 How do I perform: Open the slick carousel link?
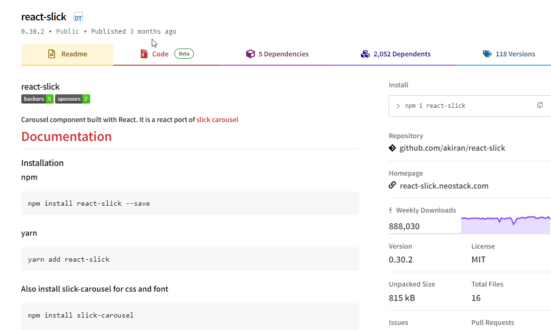[x=217, y=120]
